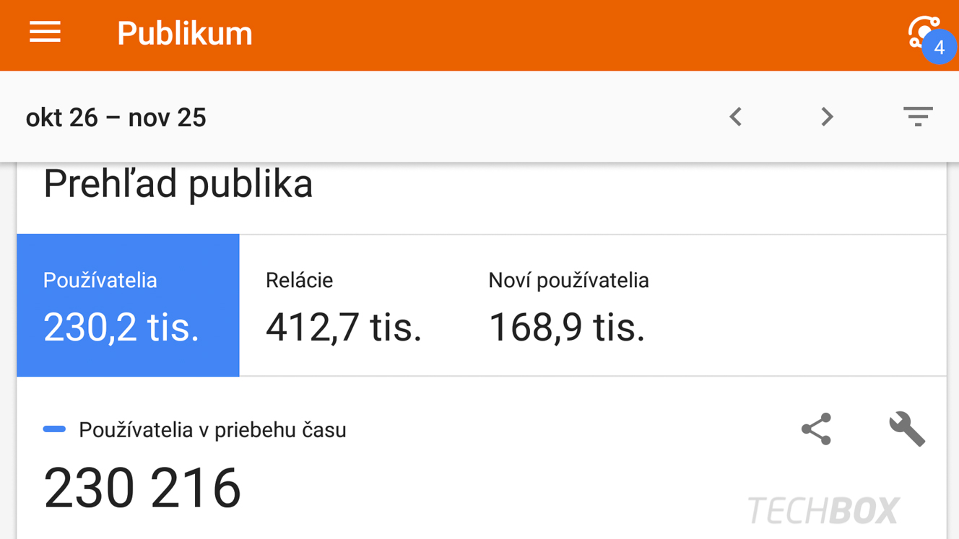Open the okt 26 – nov 25 date picker
The width and height of the screenshot is (959, 539).
tap(116, 118)
